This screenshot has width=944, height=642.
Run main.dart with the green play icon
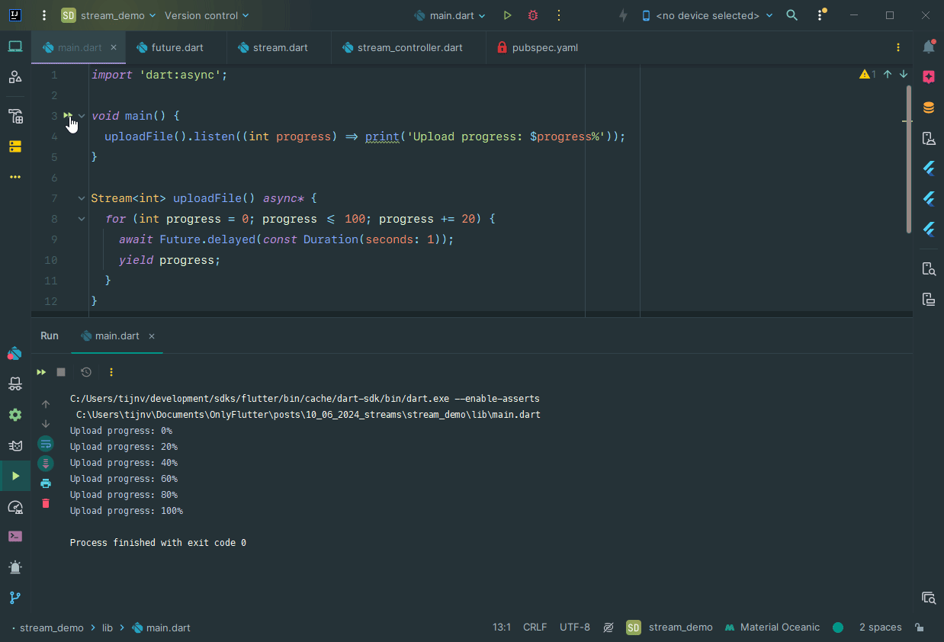click(x=508, y=15)
